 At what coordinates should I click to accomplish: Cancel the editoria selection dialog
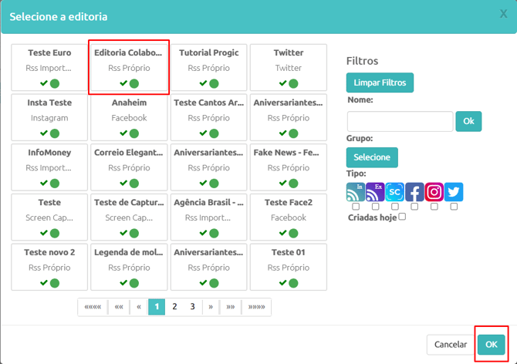pyautogui.click(x=451, y=345)
